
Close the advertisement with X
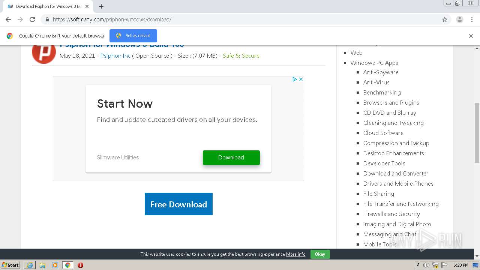[x=301, y=79]
